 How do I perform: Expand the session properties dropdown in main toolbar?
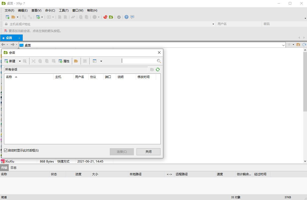click(42, 17)
